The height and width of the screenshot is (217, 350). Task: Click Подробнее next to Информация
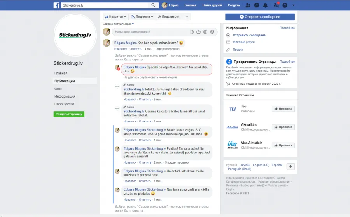pyautogui.click(x=287, y=28)
